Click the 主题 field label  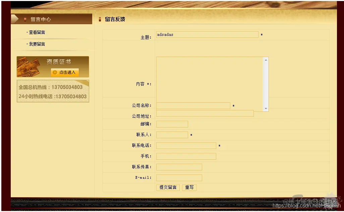[146, 38]
